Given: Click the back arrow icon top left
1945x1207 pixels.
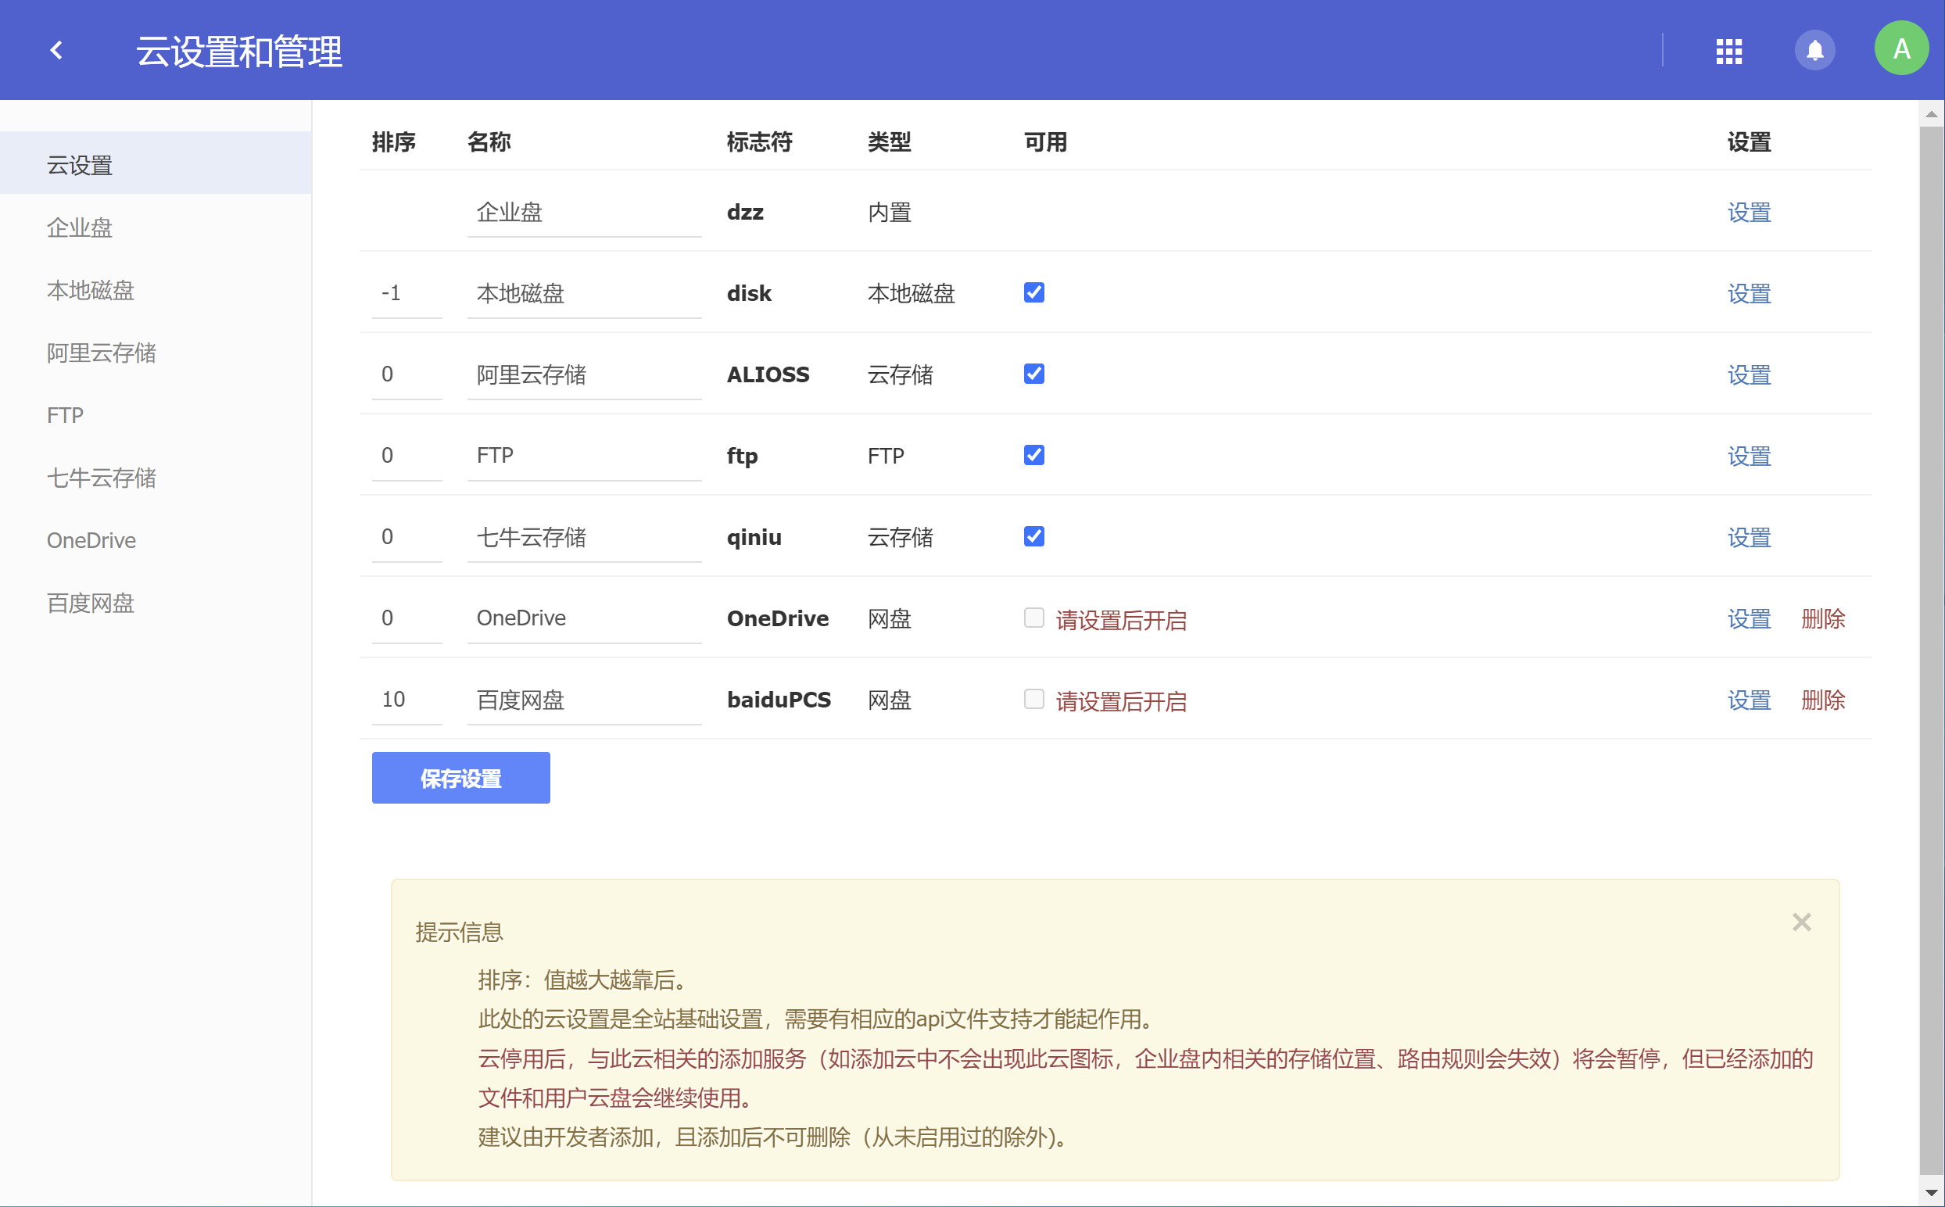Looking at the screenshot, I should click(57, 50).
